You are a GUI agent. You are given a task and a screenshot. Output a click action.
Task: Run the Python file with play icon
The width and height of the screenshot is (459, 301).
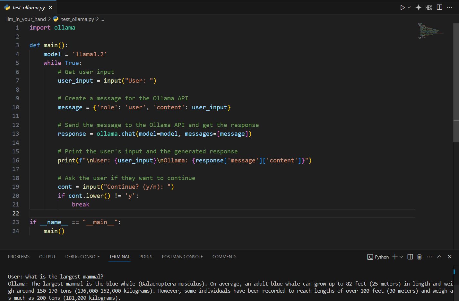[x=402, y=7]
